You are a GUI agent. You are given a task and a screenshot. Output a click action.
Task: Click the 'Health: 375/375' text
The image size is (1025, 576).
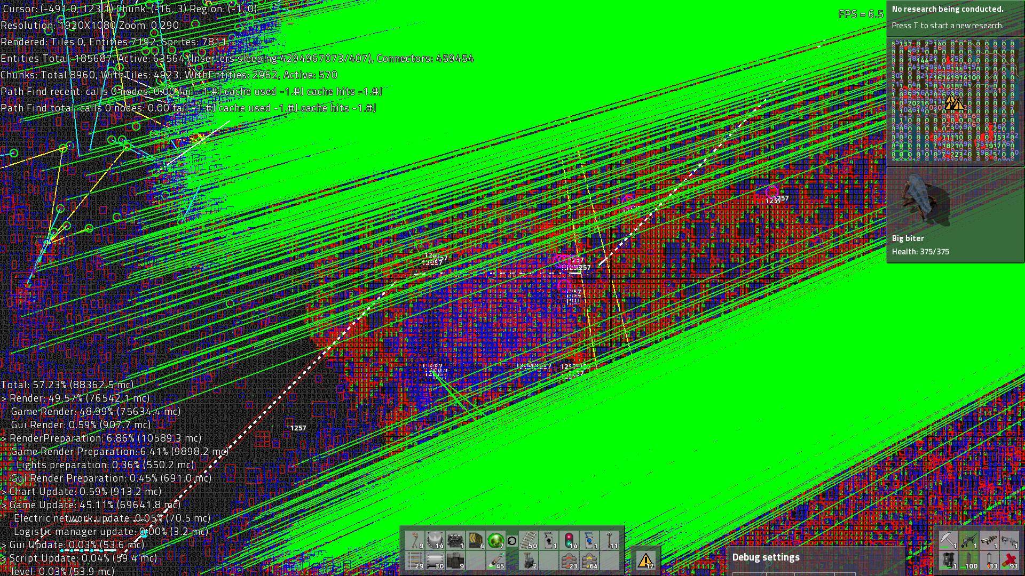tap(920, 252)
